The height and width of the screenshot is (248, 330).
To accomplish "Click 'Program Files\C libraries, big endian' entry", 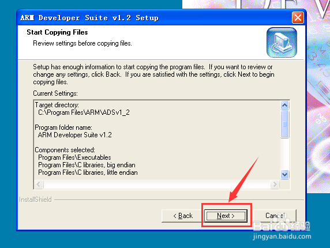I will tap(87, 165).
